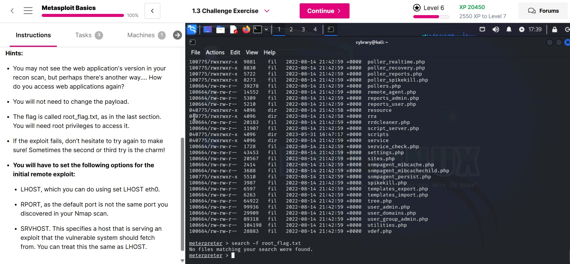Launch the terminal emulator from the panel

pos(257,29)
